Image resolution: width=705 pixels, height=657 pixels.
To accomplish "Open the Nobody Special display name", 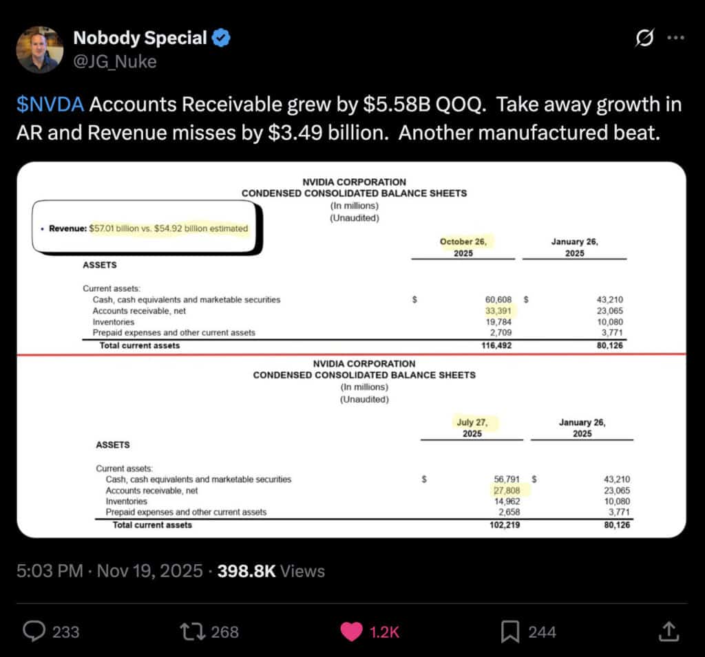I will tap(140, 39).
